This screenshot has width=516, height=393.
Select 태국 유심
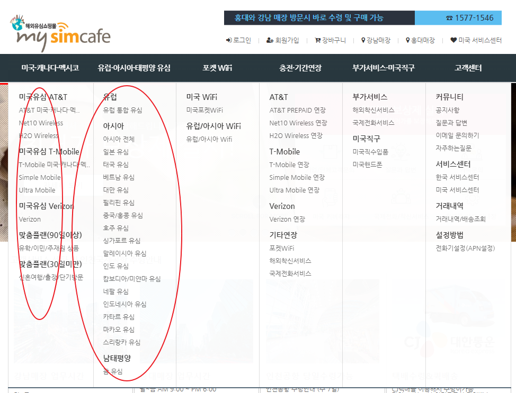(x=116, y=164)
